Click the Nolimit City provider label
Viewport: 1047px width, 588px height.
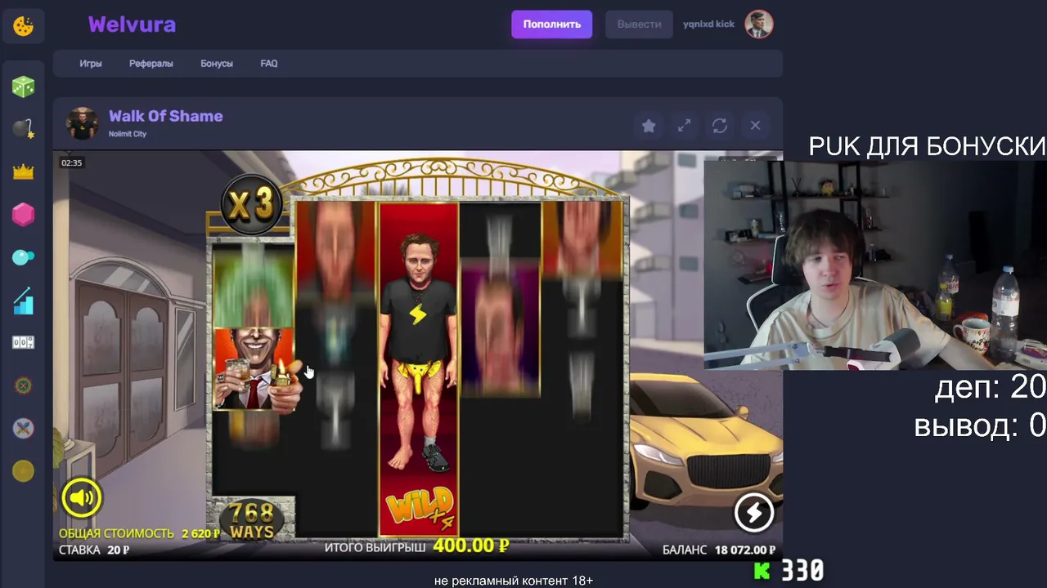coord(128,134)
